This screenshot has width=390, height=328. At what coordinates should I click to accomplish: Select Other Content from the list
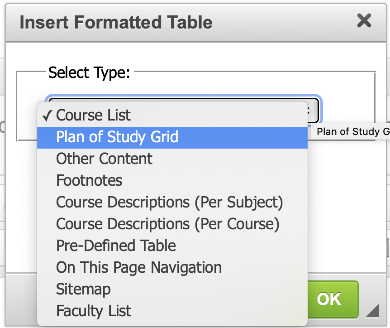pyautogui.click(x=104, y=159)
